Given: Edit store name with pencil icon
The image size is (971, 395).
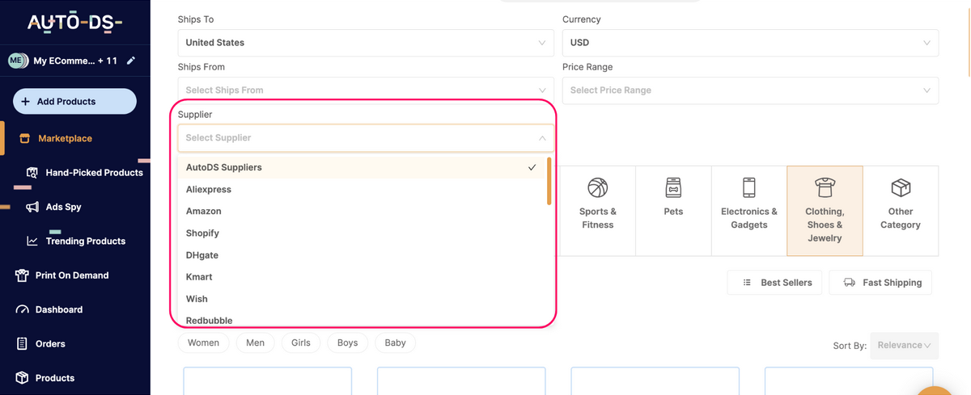Looking at the screenshot, I should coord(131,61).
